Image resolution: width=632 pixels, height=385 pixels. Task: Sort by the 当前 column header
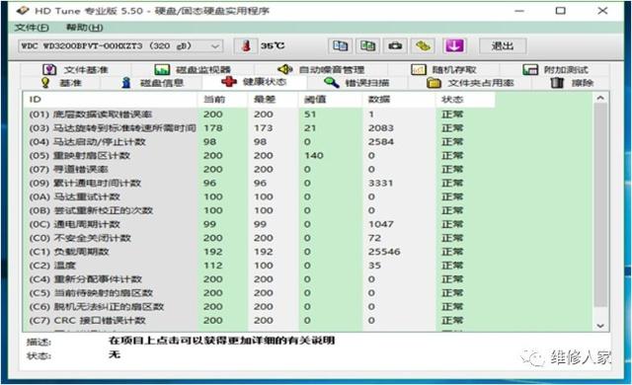[222, 100]
